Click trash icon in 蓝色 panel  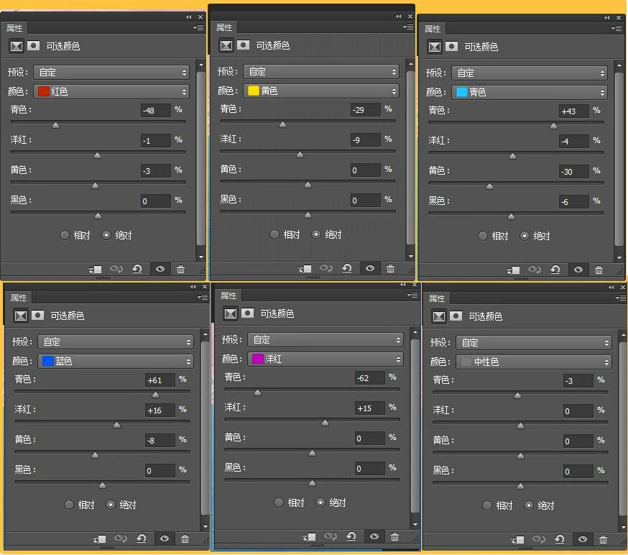(185, 539)
